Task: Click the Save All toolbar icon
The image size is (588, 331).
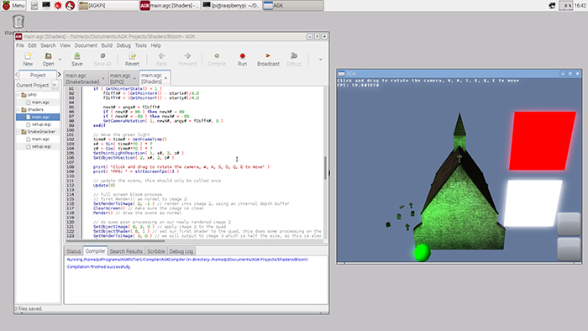Action: 102,59
